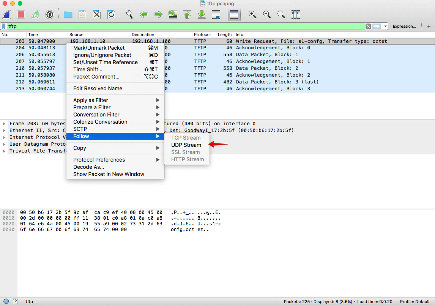Go back with green left arrow
Screen dimensions: 435x305
(144, 14)
